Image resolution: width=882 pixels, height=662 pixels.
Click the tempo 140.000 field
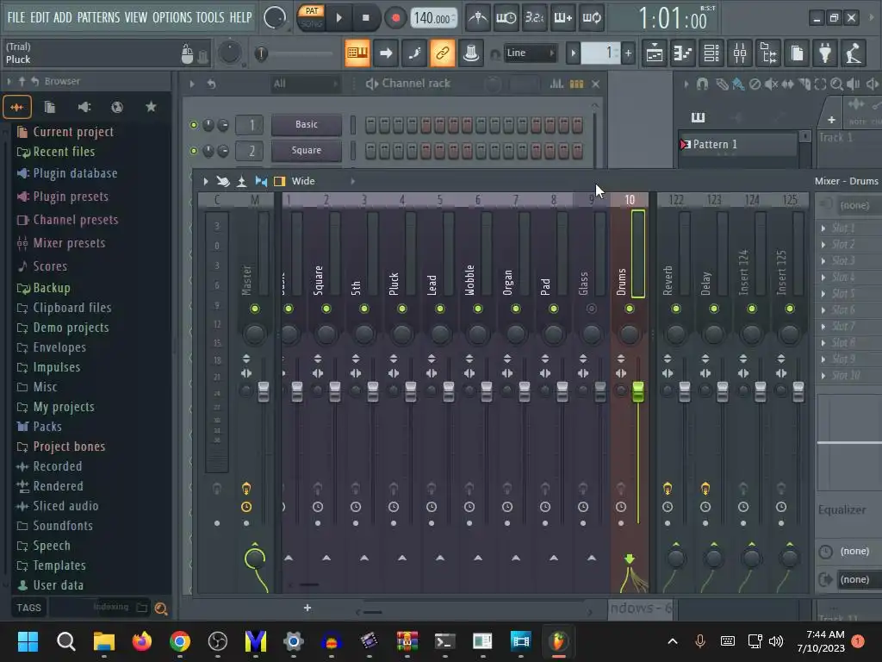(433, 18)
